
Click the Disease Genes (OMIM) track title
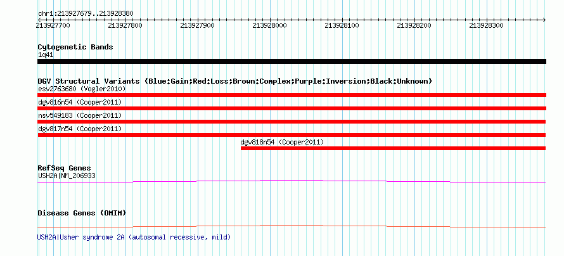tap(82, 213)
